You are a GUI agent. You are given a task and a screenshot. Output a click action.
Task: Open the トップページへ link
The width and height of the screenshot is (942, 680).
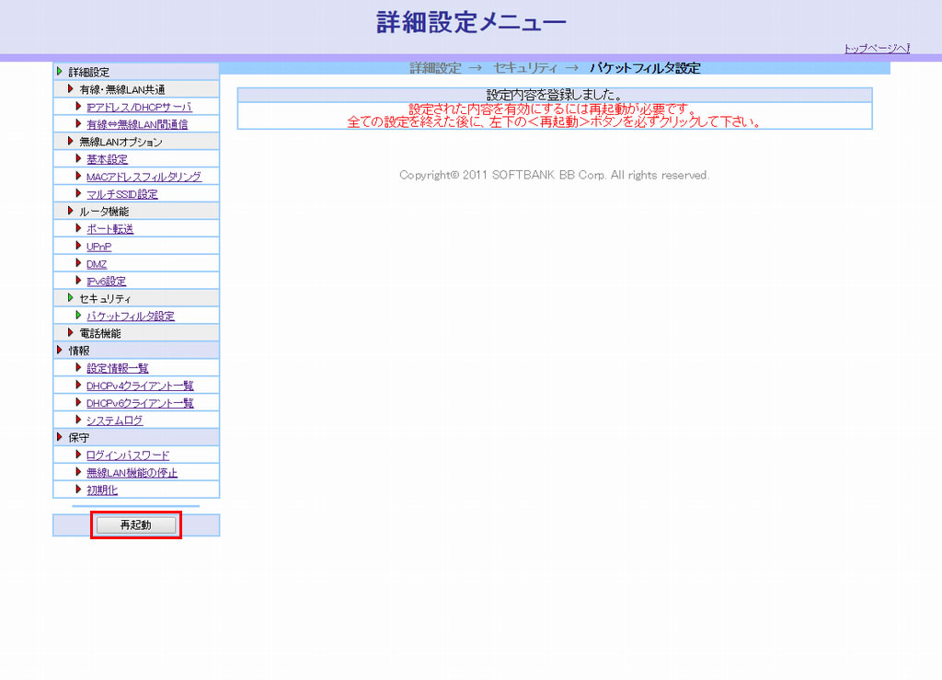(x=876, y=48)
